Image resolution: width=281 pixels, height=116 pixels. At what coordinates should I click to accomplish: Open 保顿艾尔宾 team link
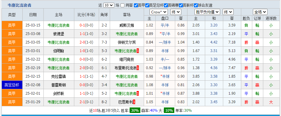click(x=127, y=43)
